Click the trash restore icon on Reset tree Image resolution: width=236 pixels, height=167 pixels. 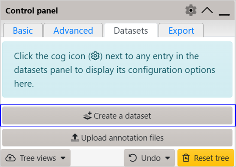(x=186, y=158)
